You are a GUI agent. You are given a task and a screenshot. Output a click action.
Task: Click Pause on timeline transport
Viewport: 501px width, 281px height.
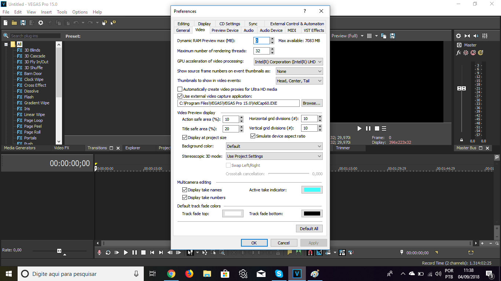tap(135, 252)
